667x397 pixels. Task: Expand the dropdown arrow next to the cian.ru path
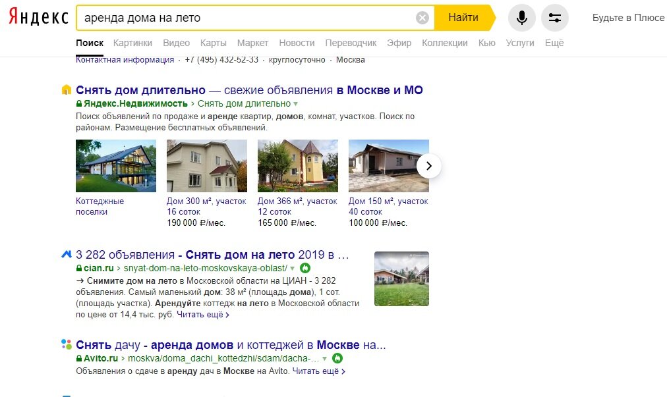click(292, 268)
